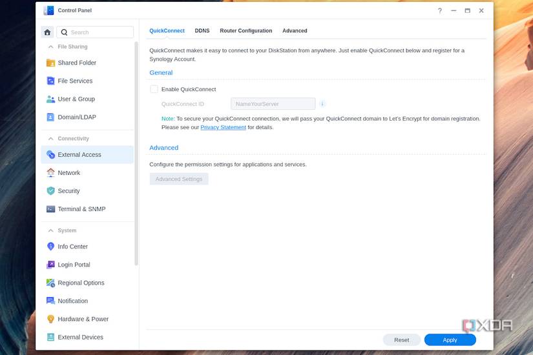The height and width of the screenshot is (355, 533).
Task: Click the Notification icon
Action: pos(50,301)
